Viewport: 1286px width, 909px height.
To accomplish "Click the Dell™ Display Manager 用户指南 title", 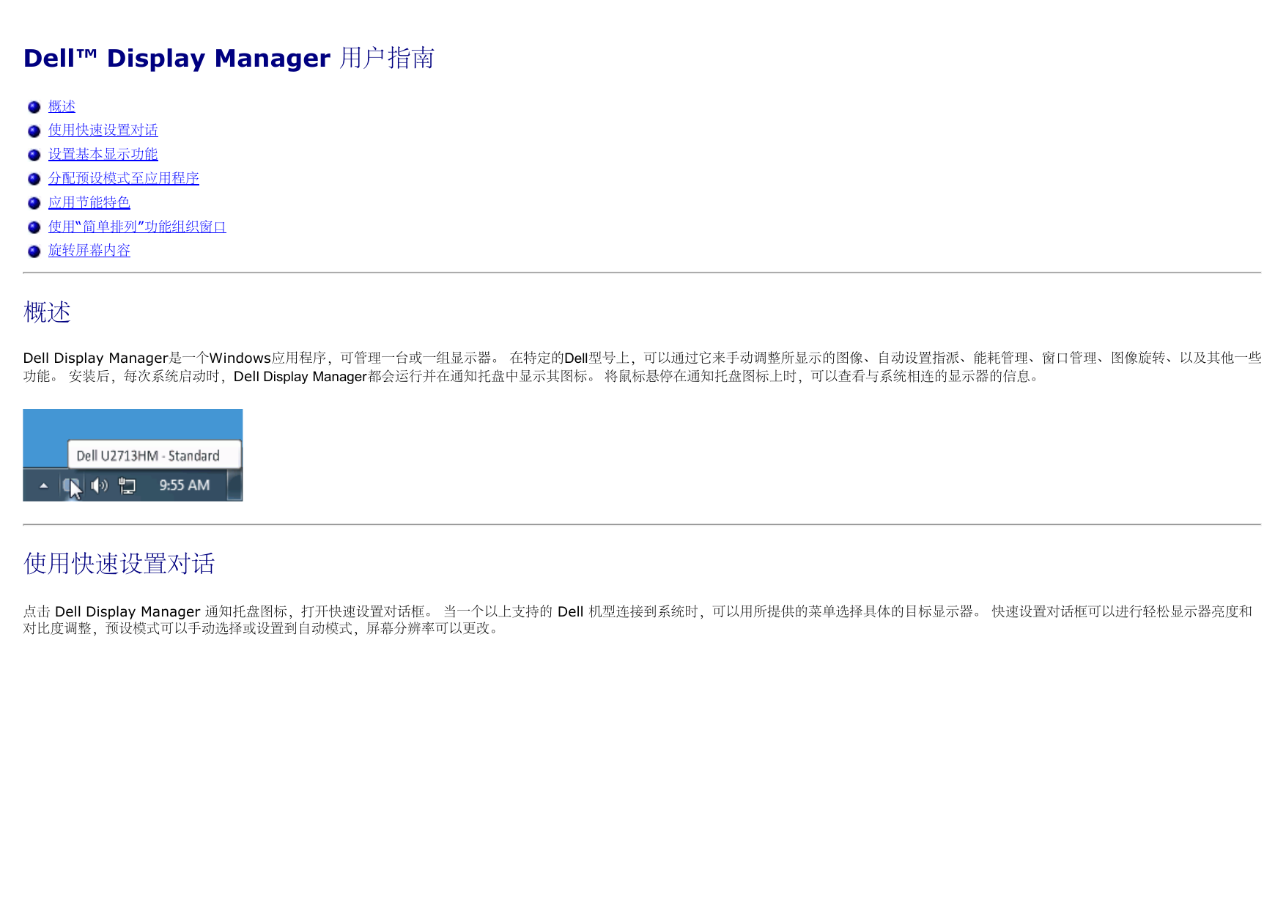I will point(229,58).
